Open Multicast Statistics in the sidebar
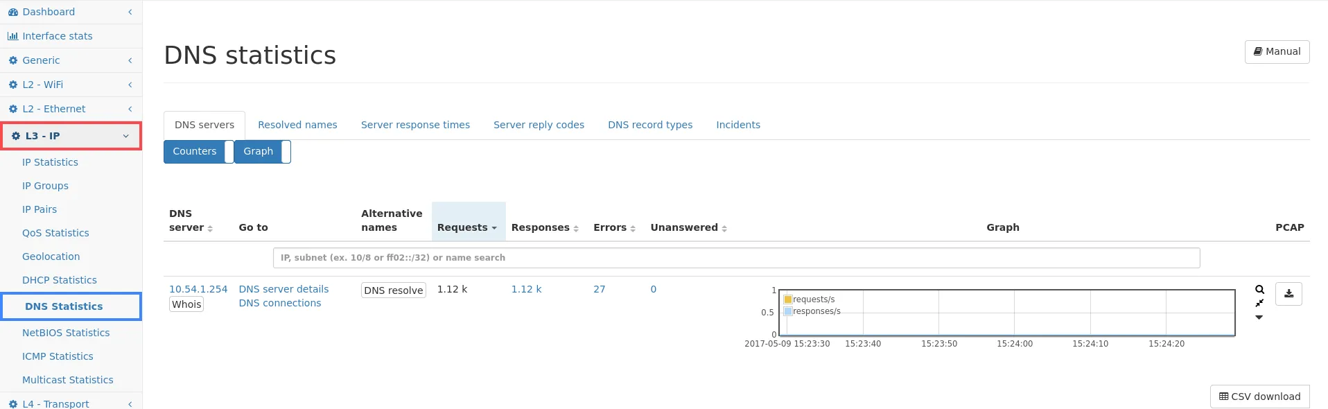The height and width of the screenshot is (409, 1328). point(68,380)
